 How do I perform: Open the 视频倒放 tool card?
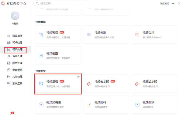[154, 104]
